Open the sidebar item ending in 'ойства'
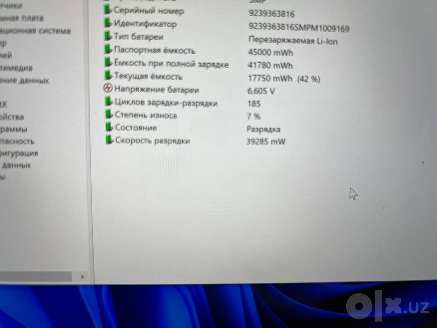This screenshot has width=437, height=328. pos(12,117)
